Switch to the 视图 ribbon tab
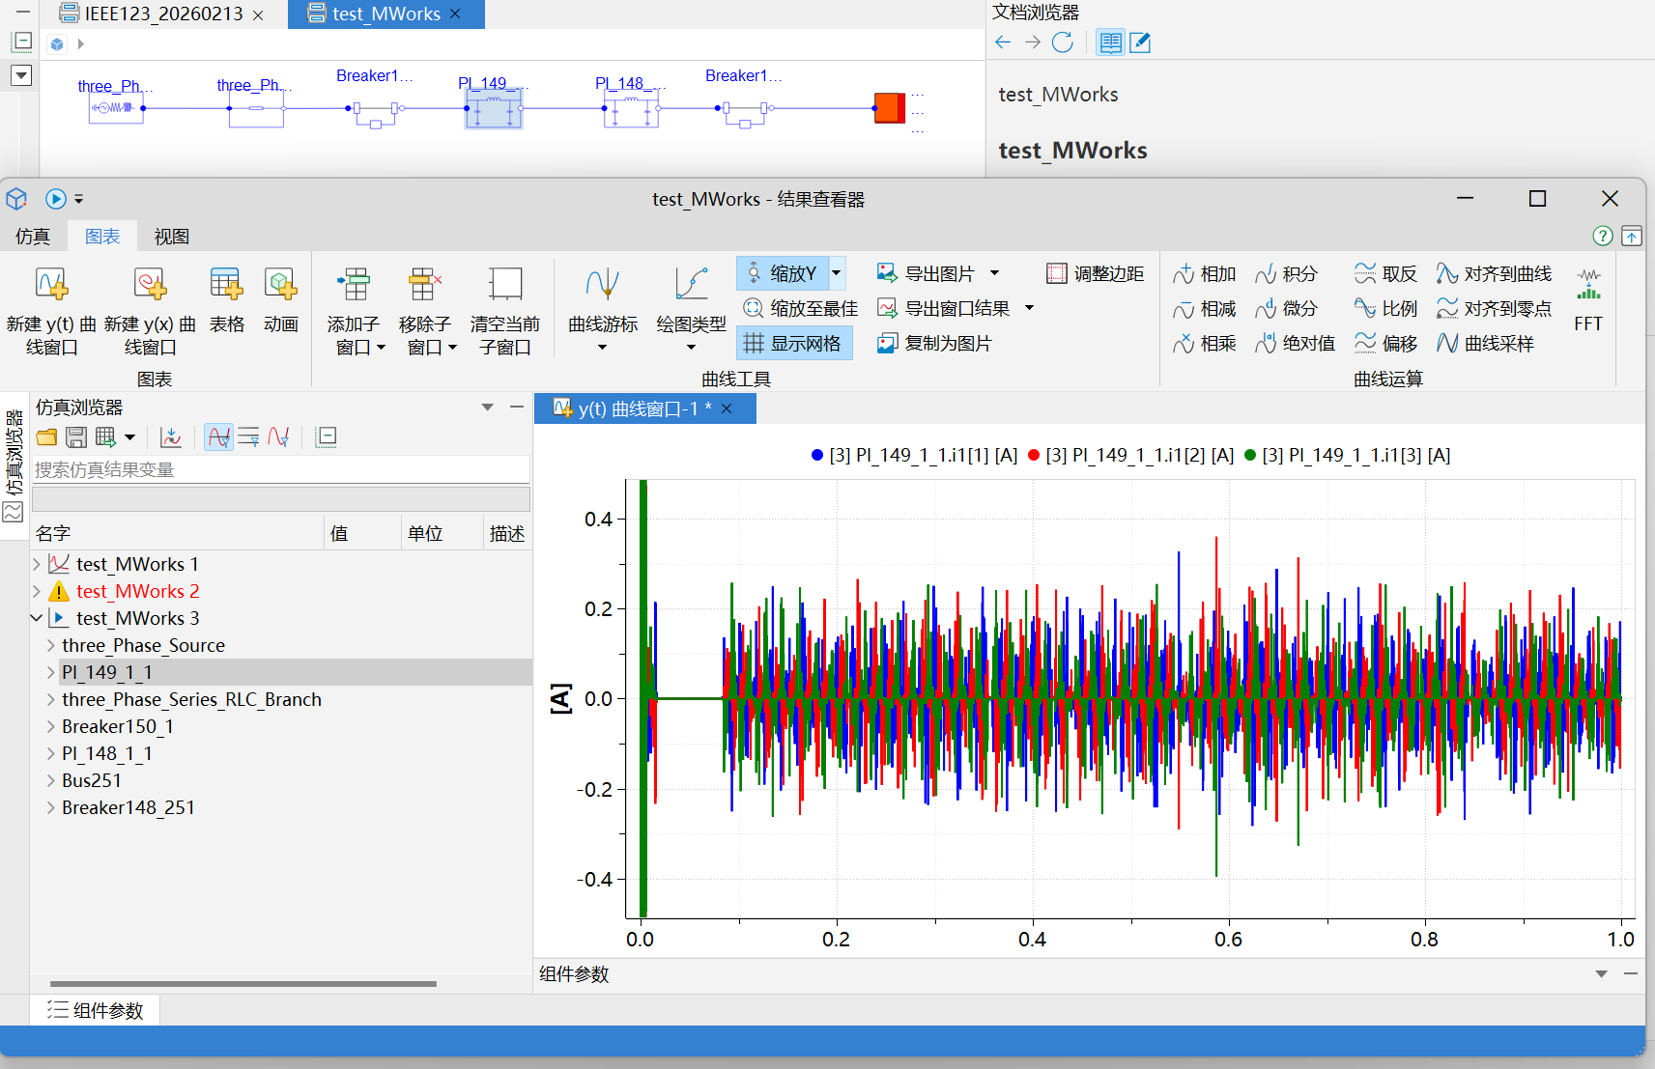1655x1069 pixels. [x=171, y=237]
